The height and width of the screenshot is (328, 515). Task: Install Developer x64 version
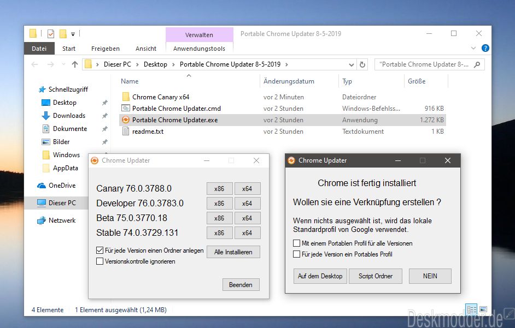click(x=247, y=204)
